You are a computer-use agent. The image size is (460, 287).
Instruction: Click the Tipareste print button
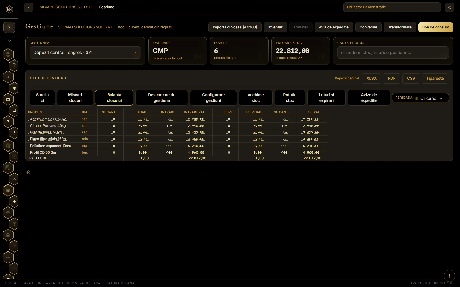tap(435, 78)
